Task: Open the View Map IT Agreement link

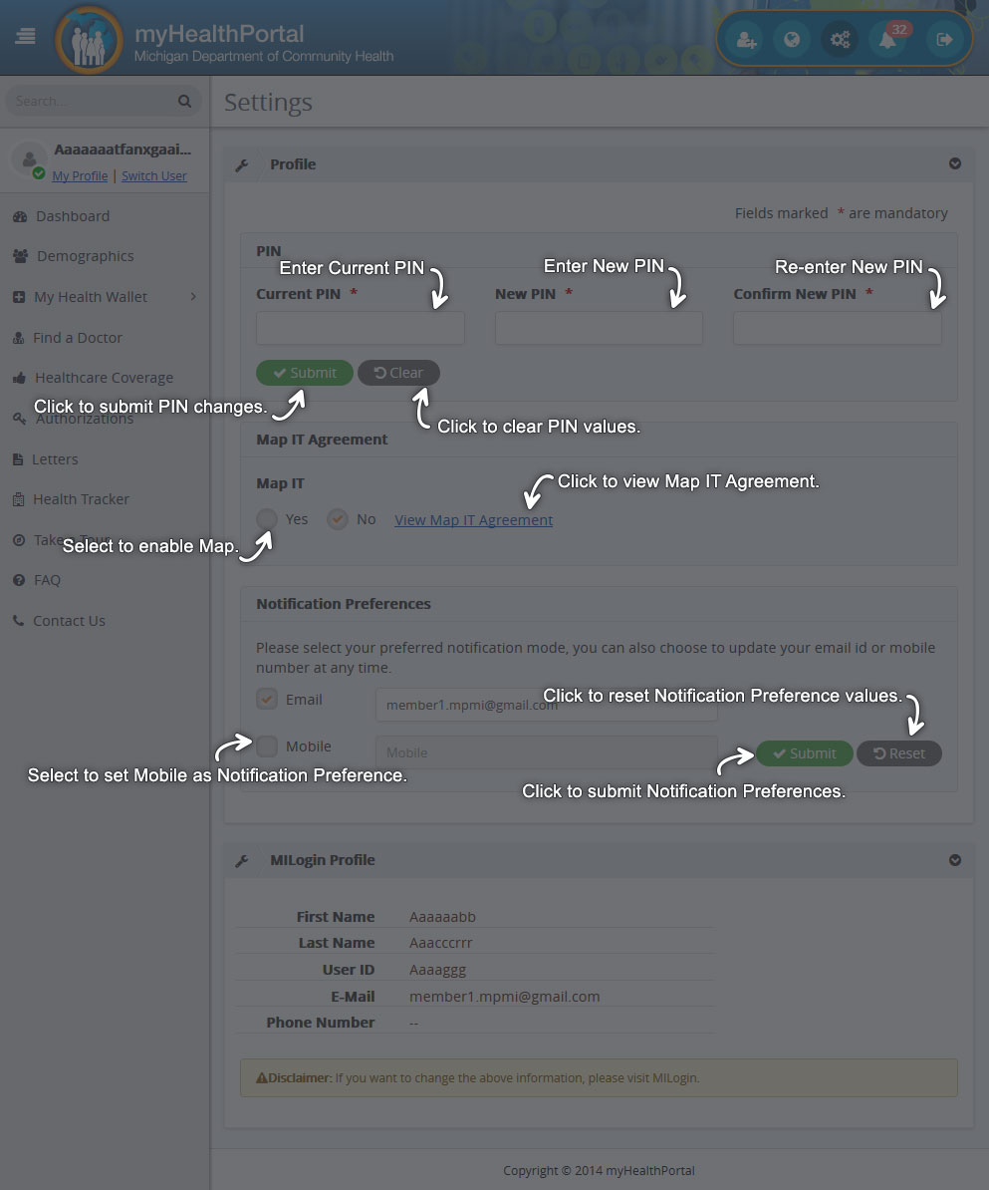Action: click(x=473, y=520)
